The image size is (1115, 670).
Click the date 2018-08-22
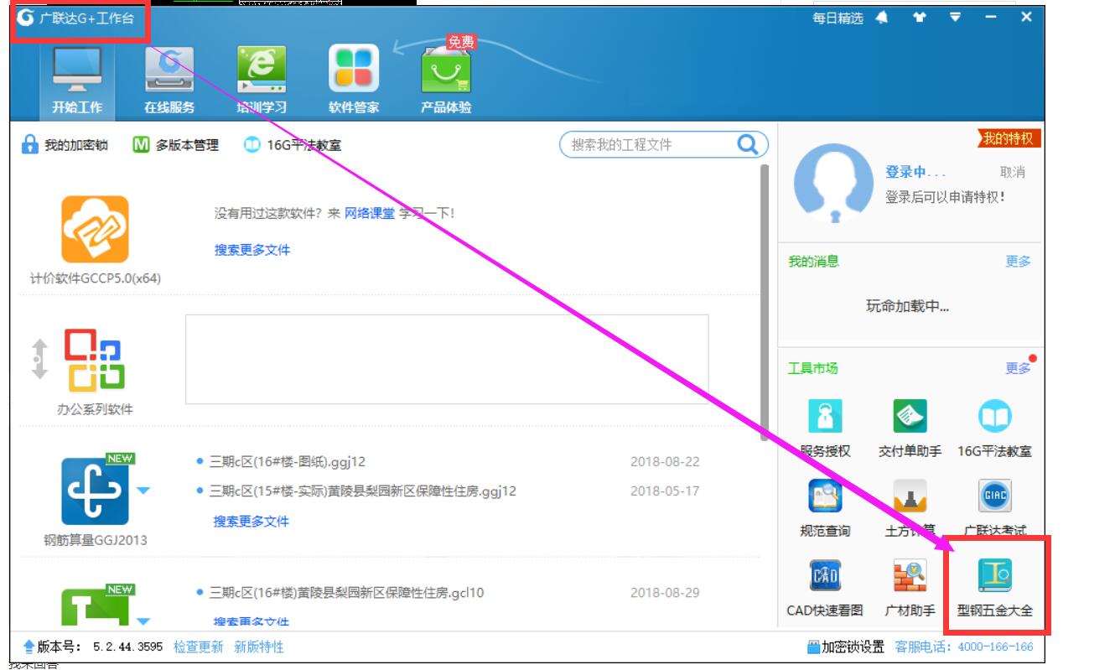[x=665, y=461]
